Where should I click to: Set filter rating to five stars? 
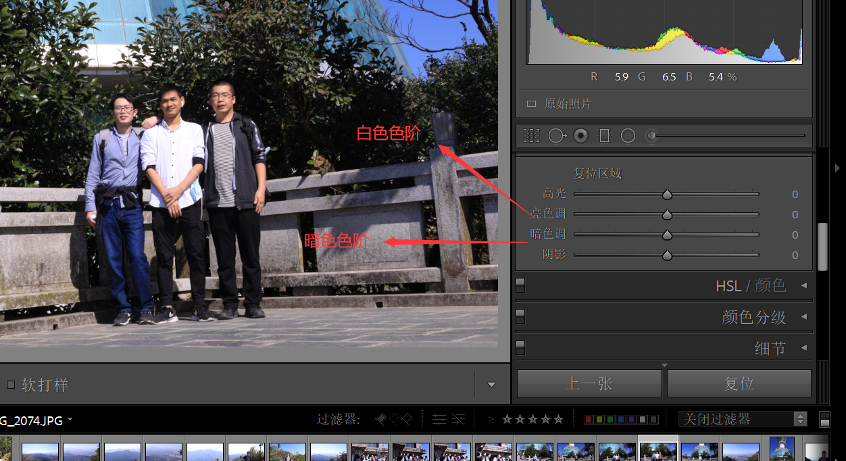click(x=558, y=419)
